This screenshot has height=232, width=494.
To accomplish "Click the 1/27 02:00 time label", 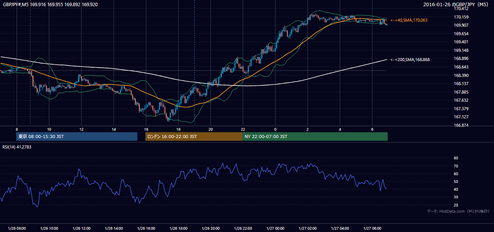I will [x=308, y=228].
